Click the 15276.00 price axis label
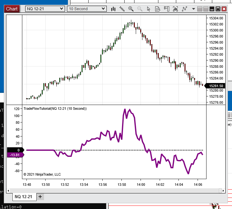Image resolution: width=232 pixels, height=209 pixels. [216, 102]
